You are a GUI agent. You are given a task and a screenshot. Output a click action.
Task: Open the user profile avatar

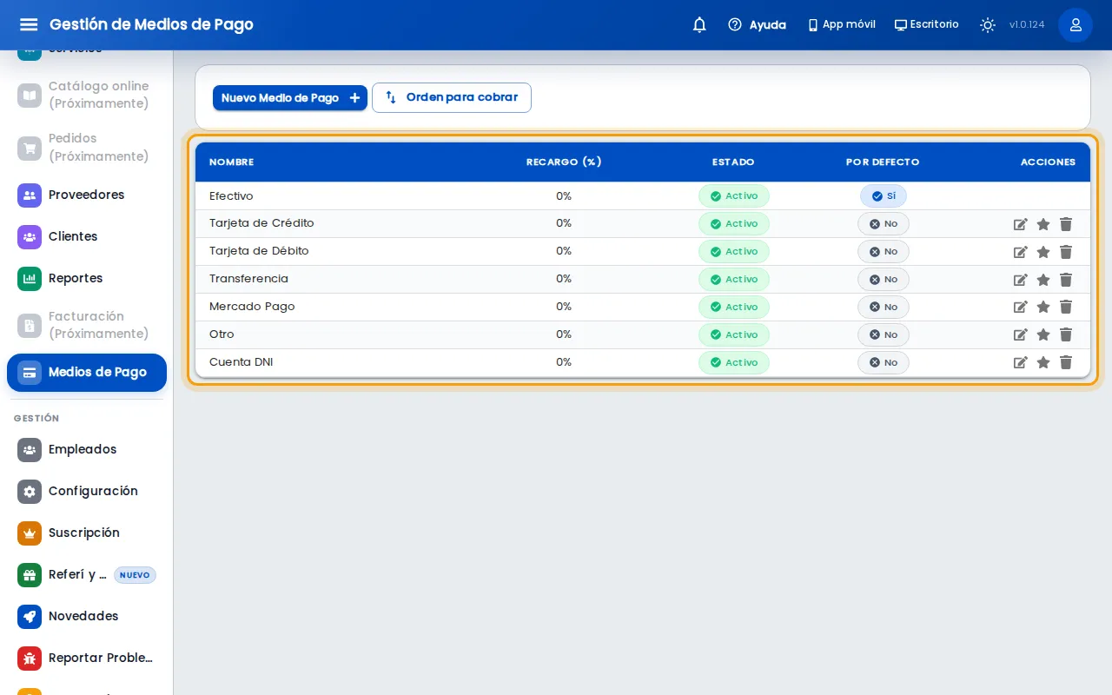[1076, 24]
